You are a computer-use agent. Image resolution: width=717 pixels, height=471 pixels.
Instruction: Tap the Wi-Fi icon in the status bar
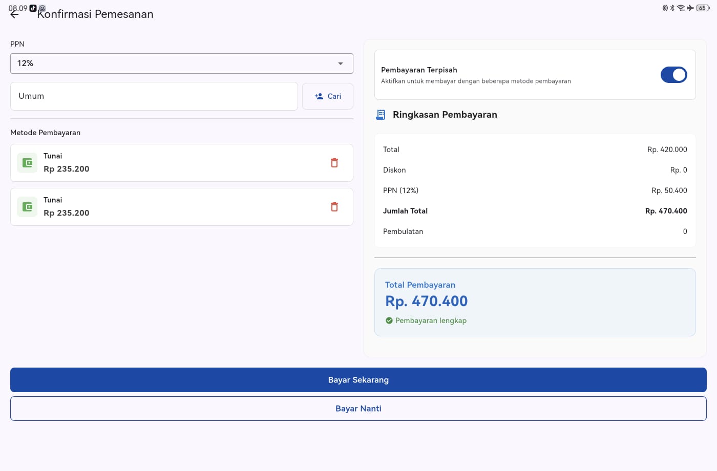tap(680, 8)
